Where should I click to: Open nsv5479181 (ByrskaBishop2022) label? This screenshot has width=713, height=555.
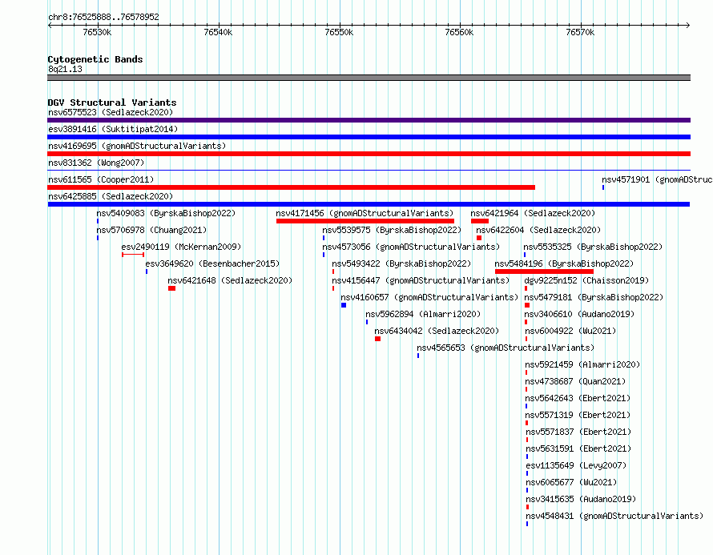coord(594,297)
